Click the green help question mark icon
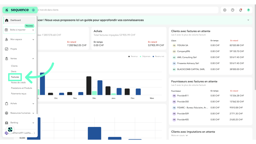The height and width of the screenshot is (144, 256). click(248, 10)
